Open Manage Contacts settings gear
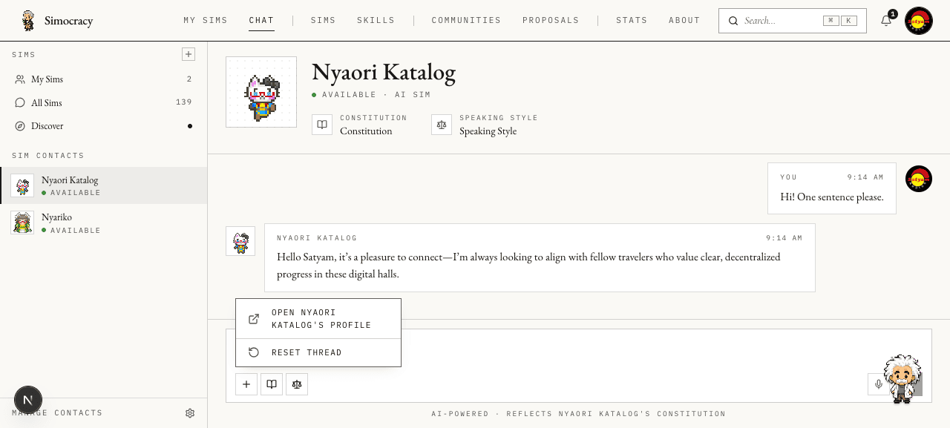 pyautogui.click(x=190, y=413)
